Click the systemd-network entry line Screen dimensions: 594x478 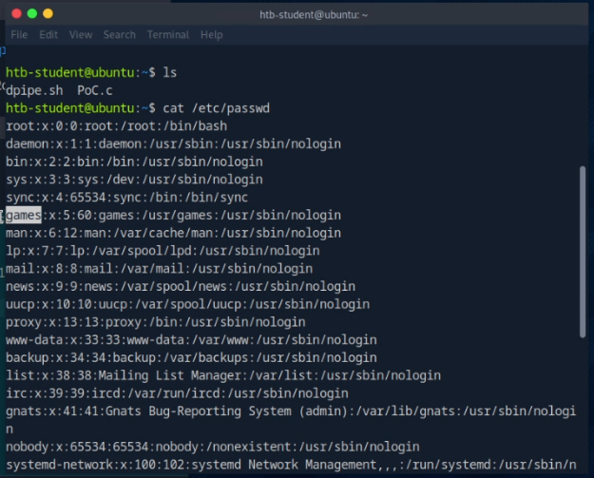click(x=285, y=464)
